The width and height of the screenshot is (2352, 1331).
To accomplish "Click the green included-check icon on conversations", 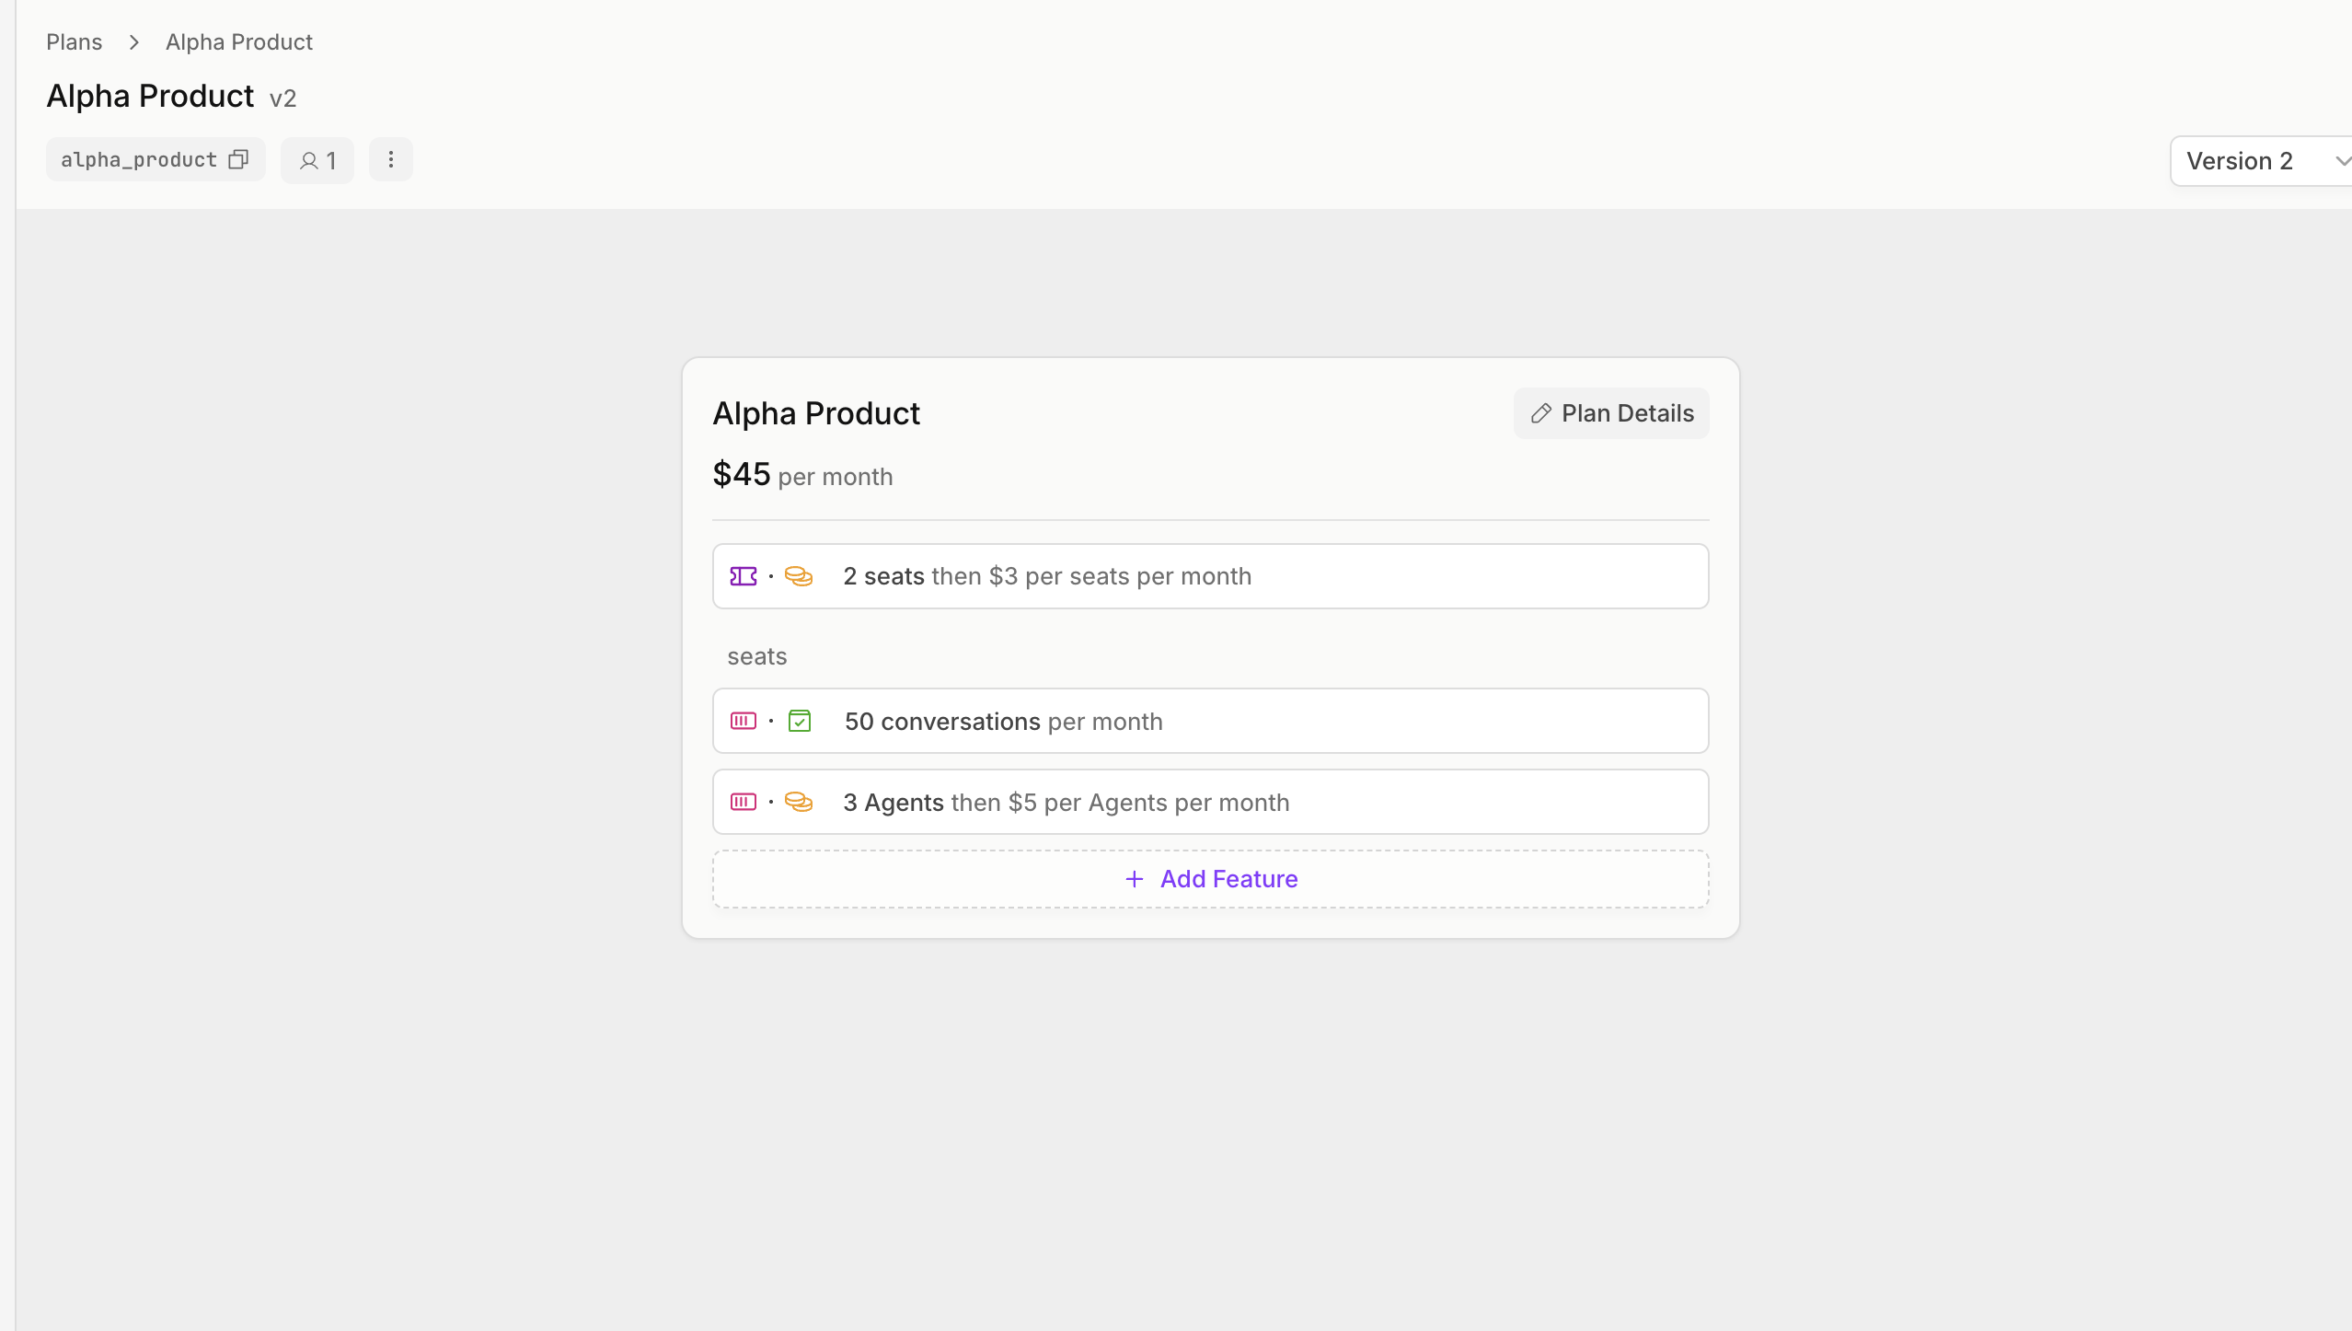I will (x=800, y=721).
